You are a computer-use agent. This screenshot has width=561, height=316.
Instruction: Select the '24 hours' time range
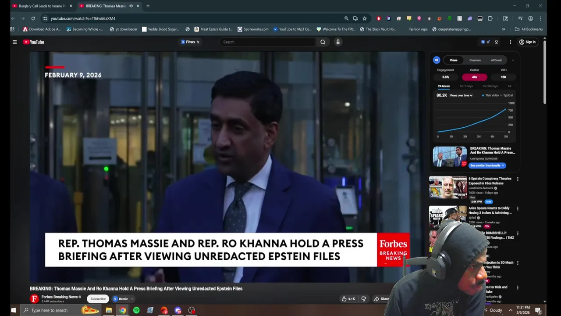click(444, 86)
